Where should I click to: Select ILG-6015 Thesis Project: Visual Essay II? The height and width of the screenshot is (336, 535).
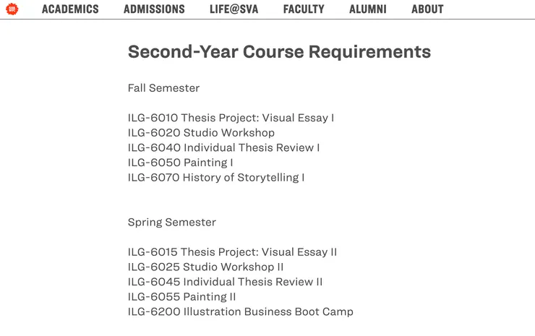coord(232,252)
